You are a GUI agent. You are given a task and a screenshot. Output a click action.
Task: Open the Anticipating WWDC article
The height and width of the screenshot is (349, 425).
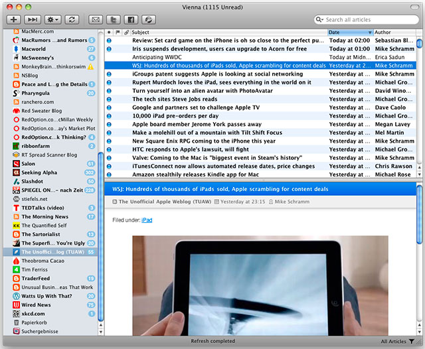pyautogui.click(x=260, y=58)
